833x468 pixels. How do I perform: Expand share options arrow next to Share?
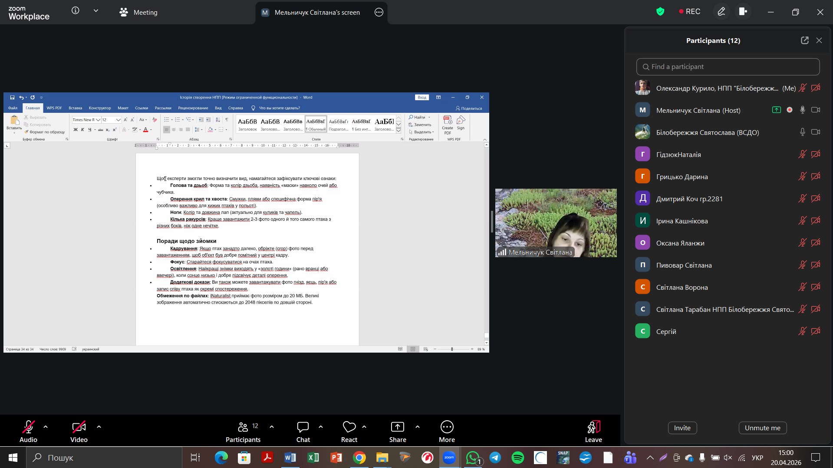click(418, 427)
